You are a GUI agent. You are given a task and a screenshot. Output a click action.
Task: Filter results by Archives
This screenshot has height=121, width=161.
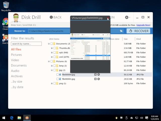17,76
